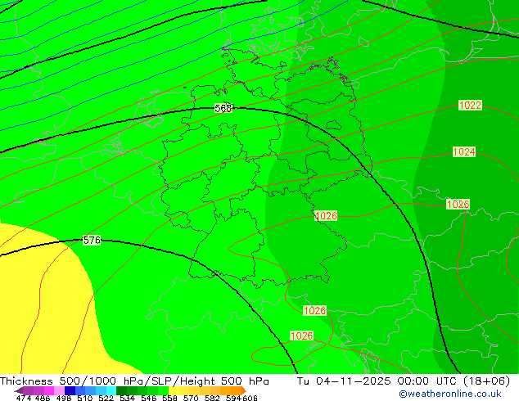Image resolution: width=519 pixels, height=401 pixels.
Task: Click the legend value 486
Action: pyautogui.click(x=42, y=398)
